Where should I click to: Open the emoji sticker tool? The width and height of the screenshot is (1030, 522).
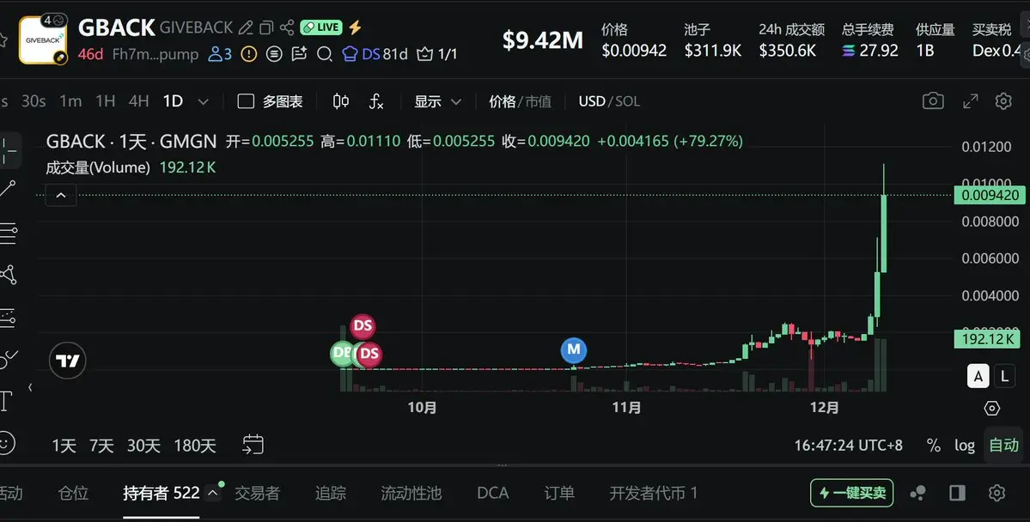point(6,442)
